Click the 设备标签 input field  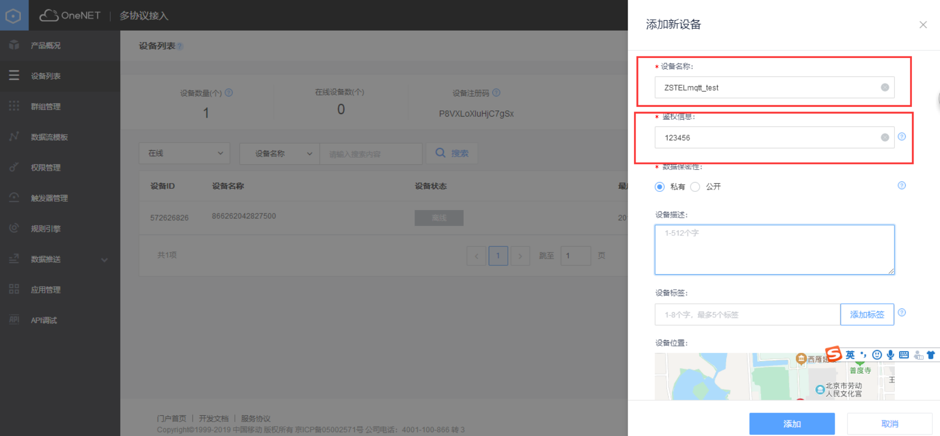coord(748,315)
